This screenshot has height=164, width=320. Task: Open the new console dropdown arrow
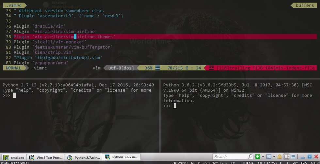point(263,157)
